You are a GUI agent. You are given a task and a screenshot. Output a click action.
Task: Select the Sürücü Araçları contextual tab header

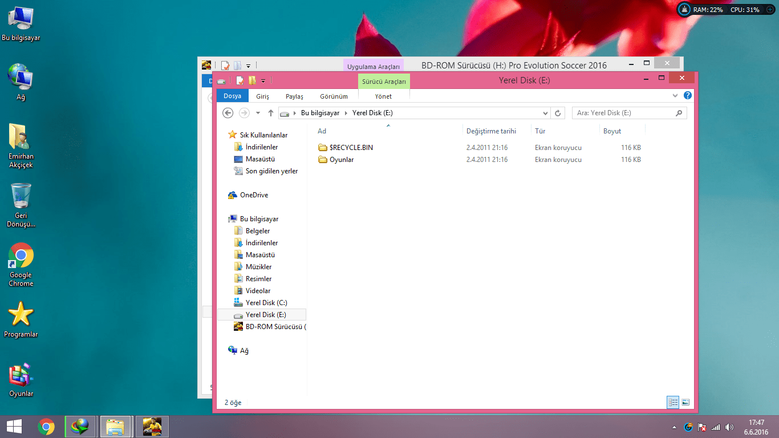point(384,82)
